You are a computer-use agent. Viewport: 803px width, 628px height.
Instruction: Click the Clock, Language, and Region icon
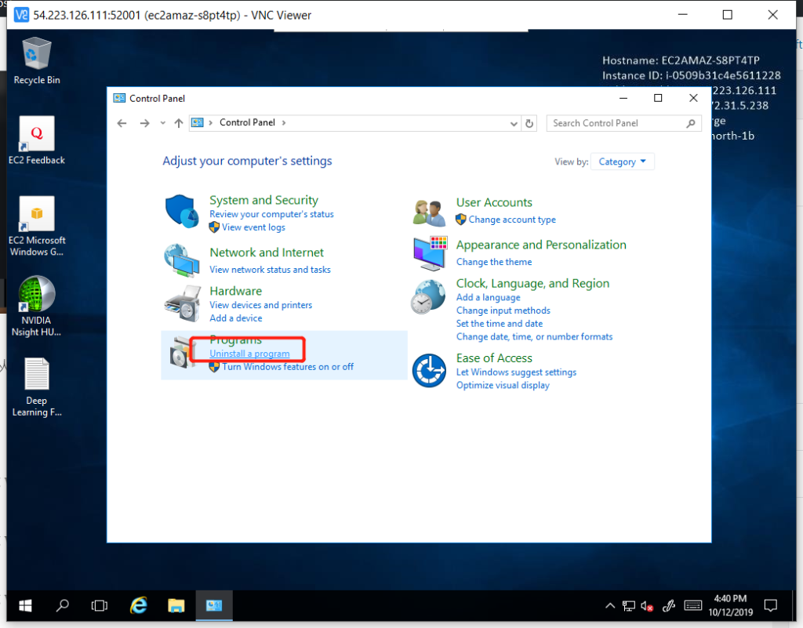click(430, 297)
